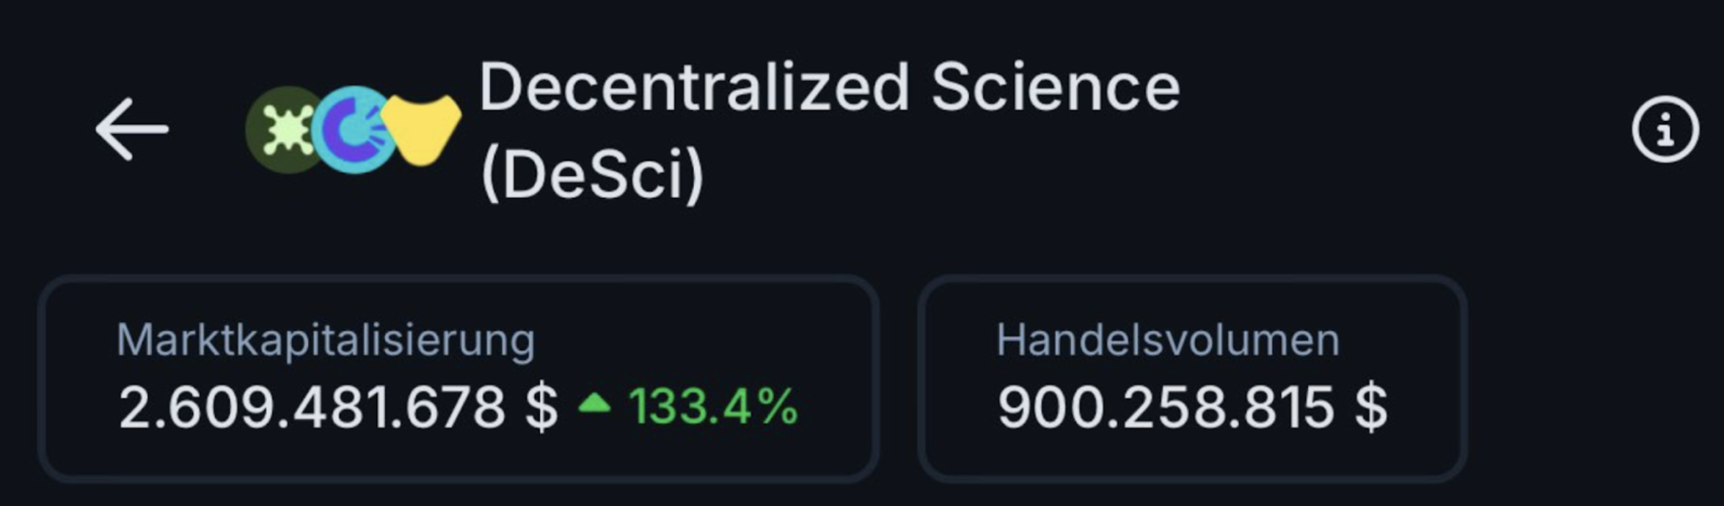Click the green 133.4% change value
Image resolution: width=1724 pixels, height=506 pixels.
pyautogui.click(x=713, y=406)
